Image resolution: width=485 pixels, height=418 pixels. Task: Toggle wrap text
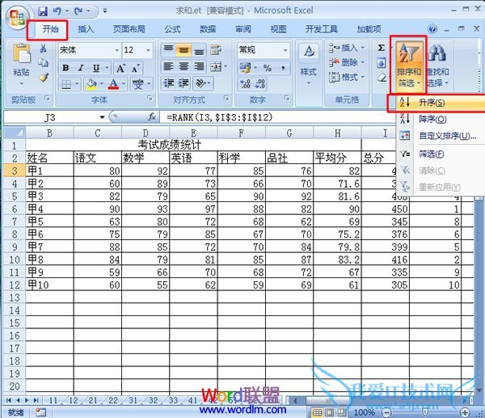pyautogui.click(x=216, y=49)
